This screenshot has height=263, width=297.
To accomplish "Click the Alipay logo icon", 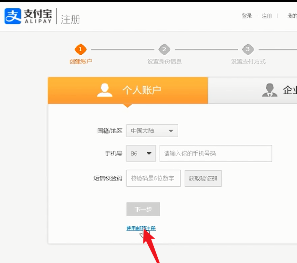I will (x=13, y=16).
